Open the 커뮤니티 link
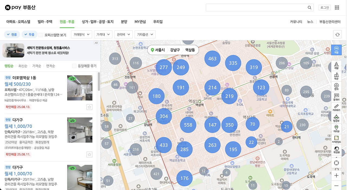This screenshot has height=190, width=347. (296, 22)
